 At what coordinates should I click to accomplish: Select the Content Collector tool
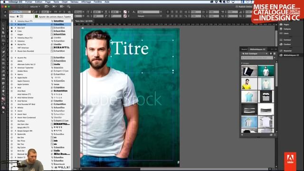coord(3,40)
